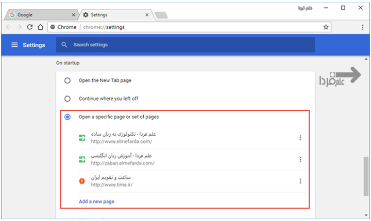Click the browser back arrow
This screenshot has height=221, width=371.
8,27
